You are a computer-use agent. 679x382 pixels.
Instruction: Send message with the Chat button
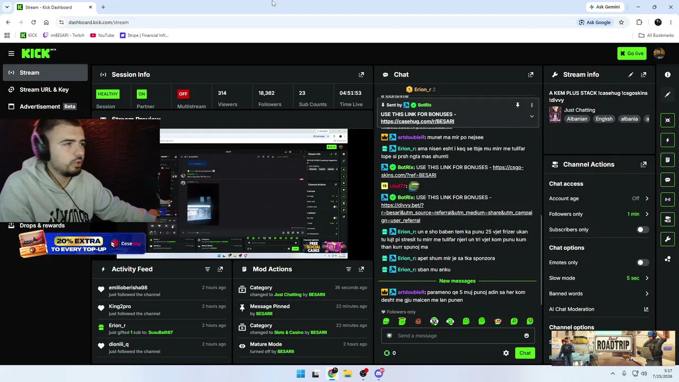pos(525,353)
